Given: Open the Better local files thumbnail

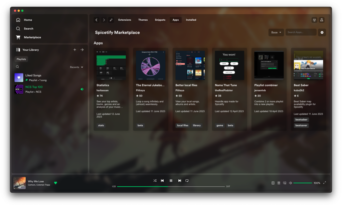Looking at the screenshot, I should point(190,65).
